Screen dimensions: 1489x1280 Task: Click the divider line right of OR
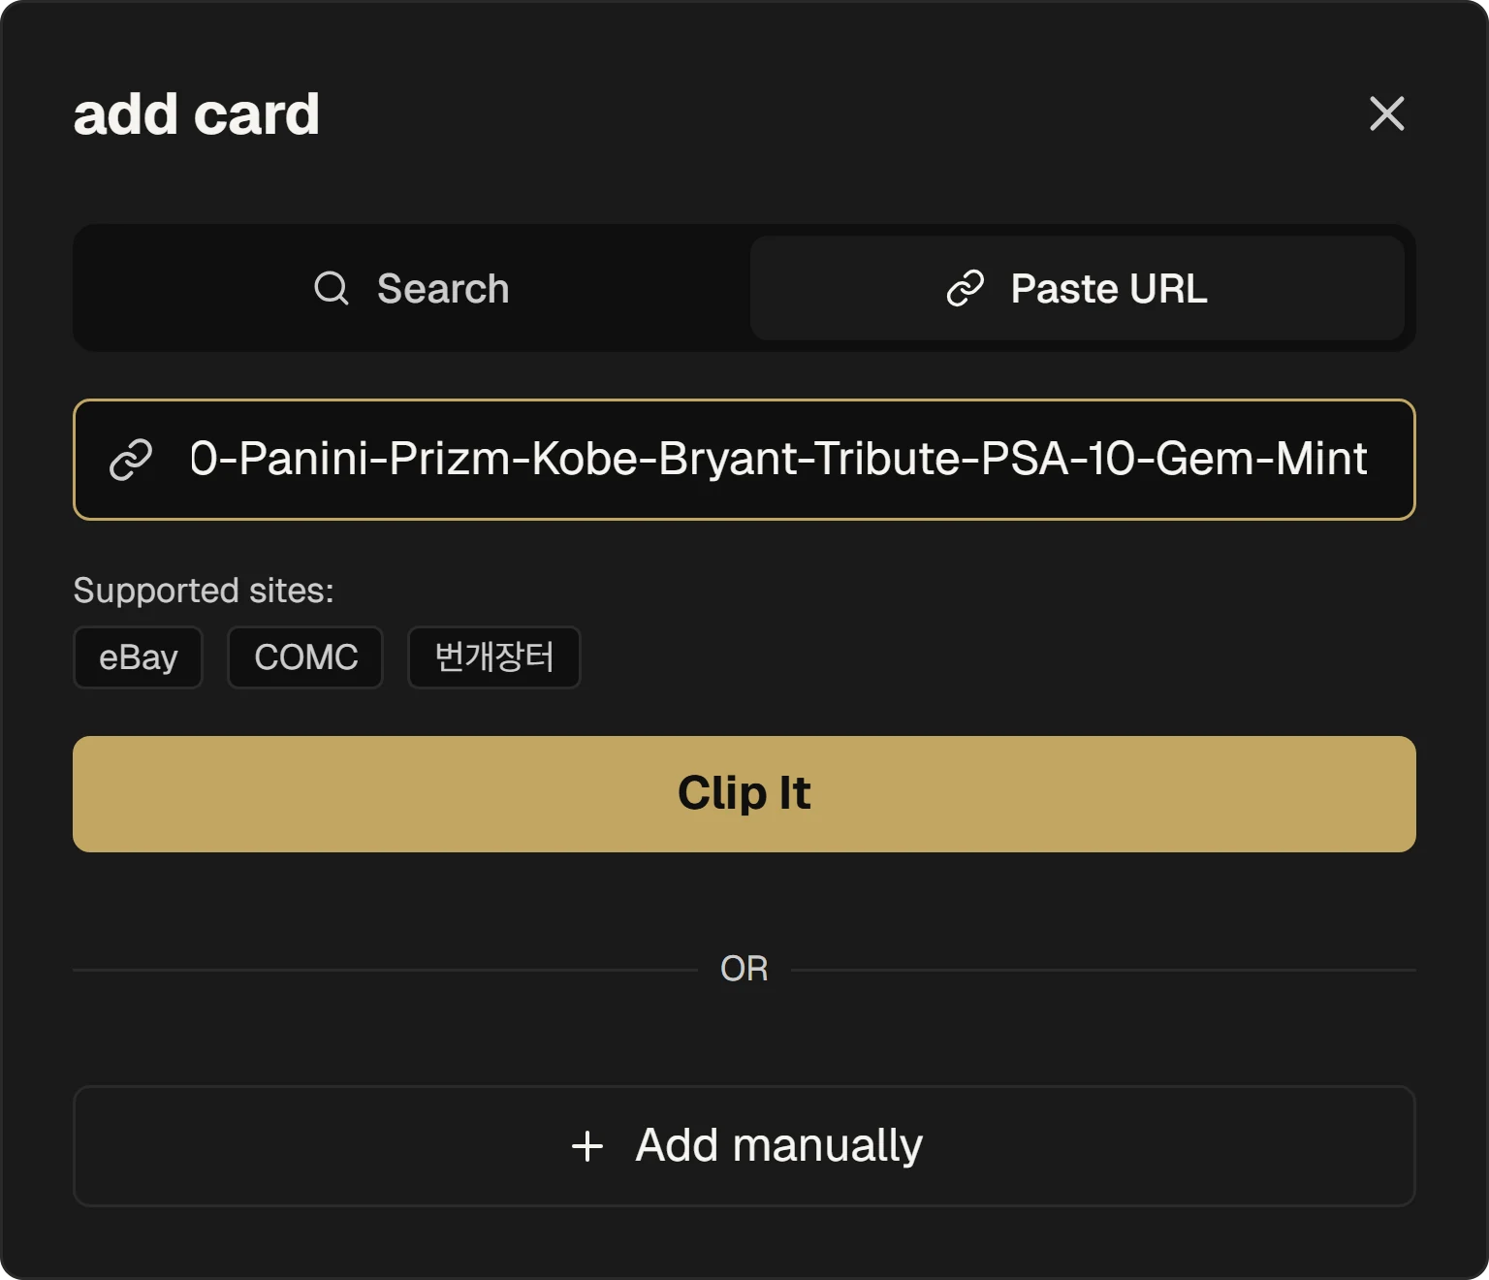tap(1103, 970)
